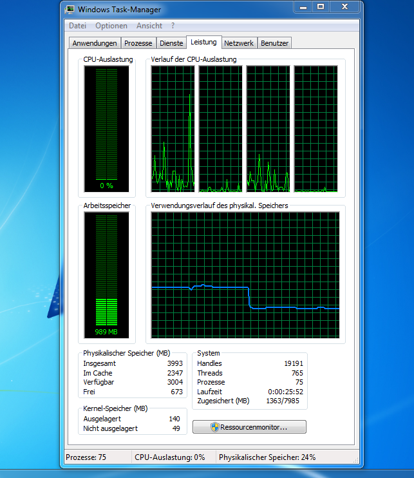Click the Zugesichert value 1363/7985

point(283,401)
